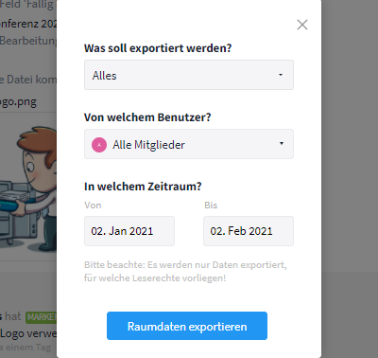378x358 pixels.
Task: Close the export dialog with the X icon
Action: 302,25
